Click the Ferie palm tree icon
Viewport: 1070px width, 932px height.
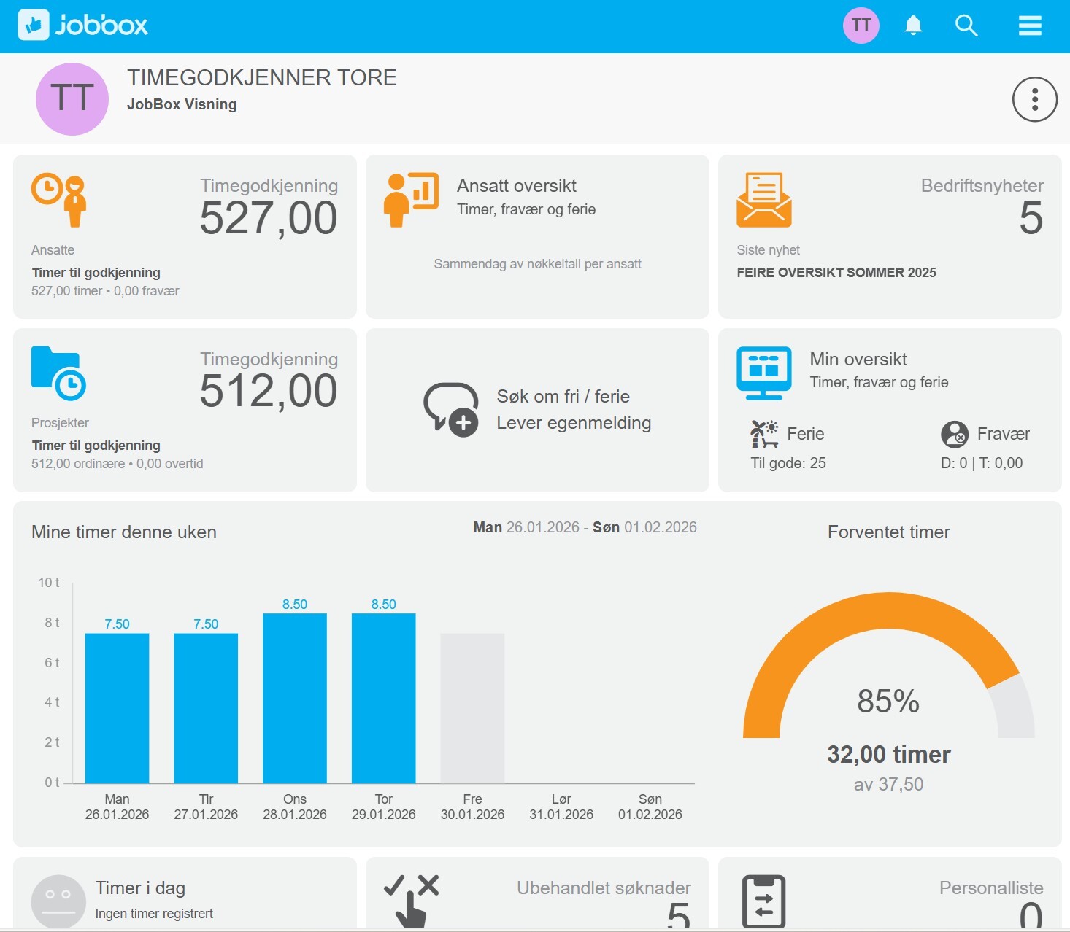point(763,435)
